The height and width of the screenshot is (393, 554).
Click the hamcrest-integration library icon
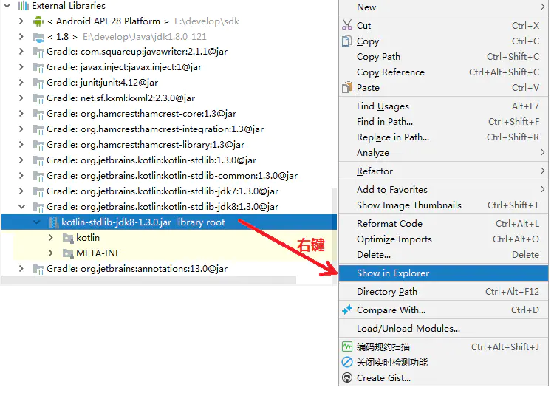(38, 130)
